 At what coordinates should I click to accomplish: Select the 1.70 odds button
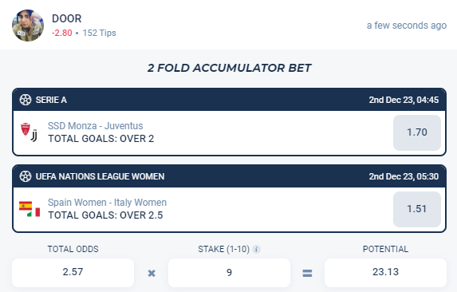point(417,132)
